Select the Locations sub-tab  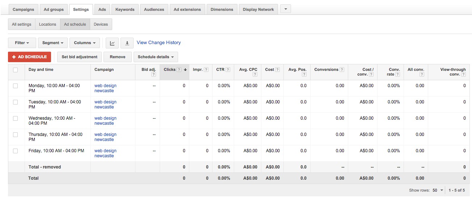coord(48,24)
